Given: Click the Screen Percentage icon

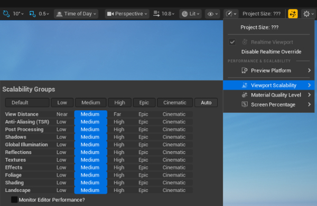Looking at the screenshot, I should click(245, 104).
